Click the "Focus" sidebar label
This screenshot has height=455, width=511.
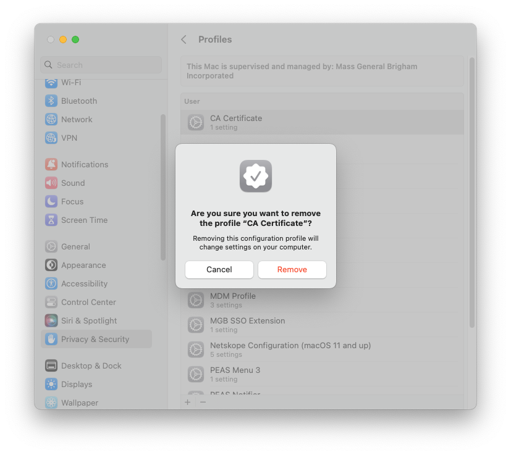coord(72,202)
